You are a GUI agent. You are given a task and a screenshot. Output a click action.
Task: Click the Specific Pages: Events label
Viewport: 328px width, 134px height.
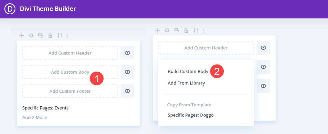(x=45, y=108)
